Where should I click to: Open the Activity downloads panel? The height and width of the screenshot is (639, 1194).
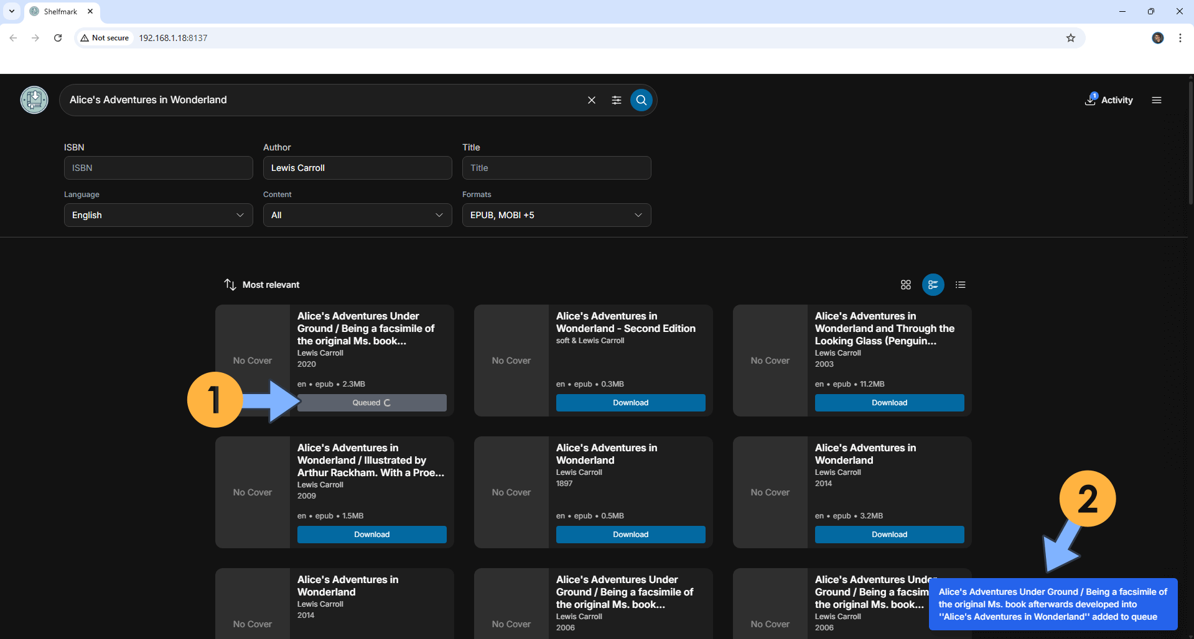coord(1109,100)
